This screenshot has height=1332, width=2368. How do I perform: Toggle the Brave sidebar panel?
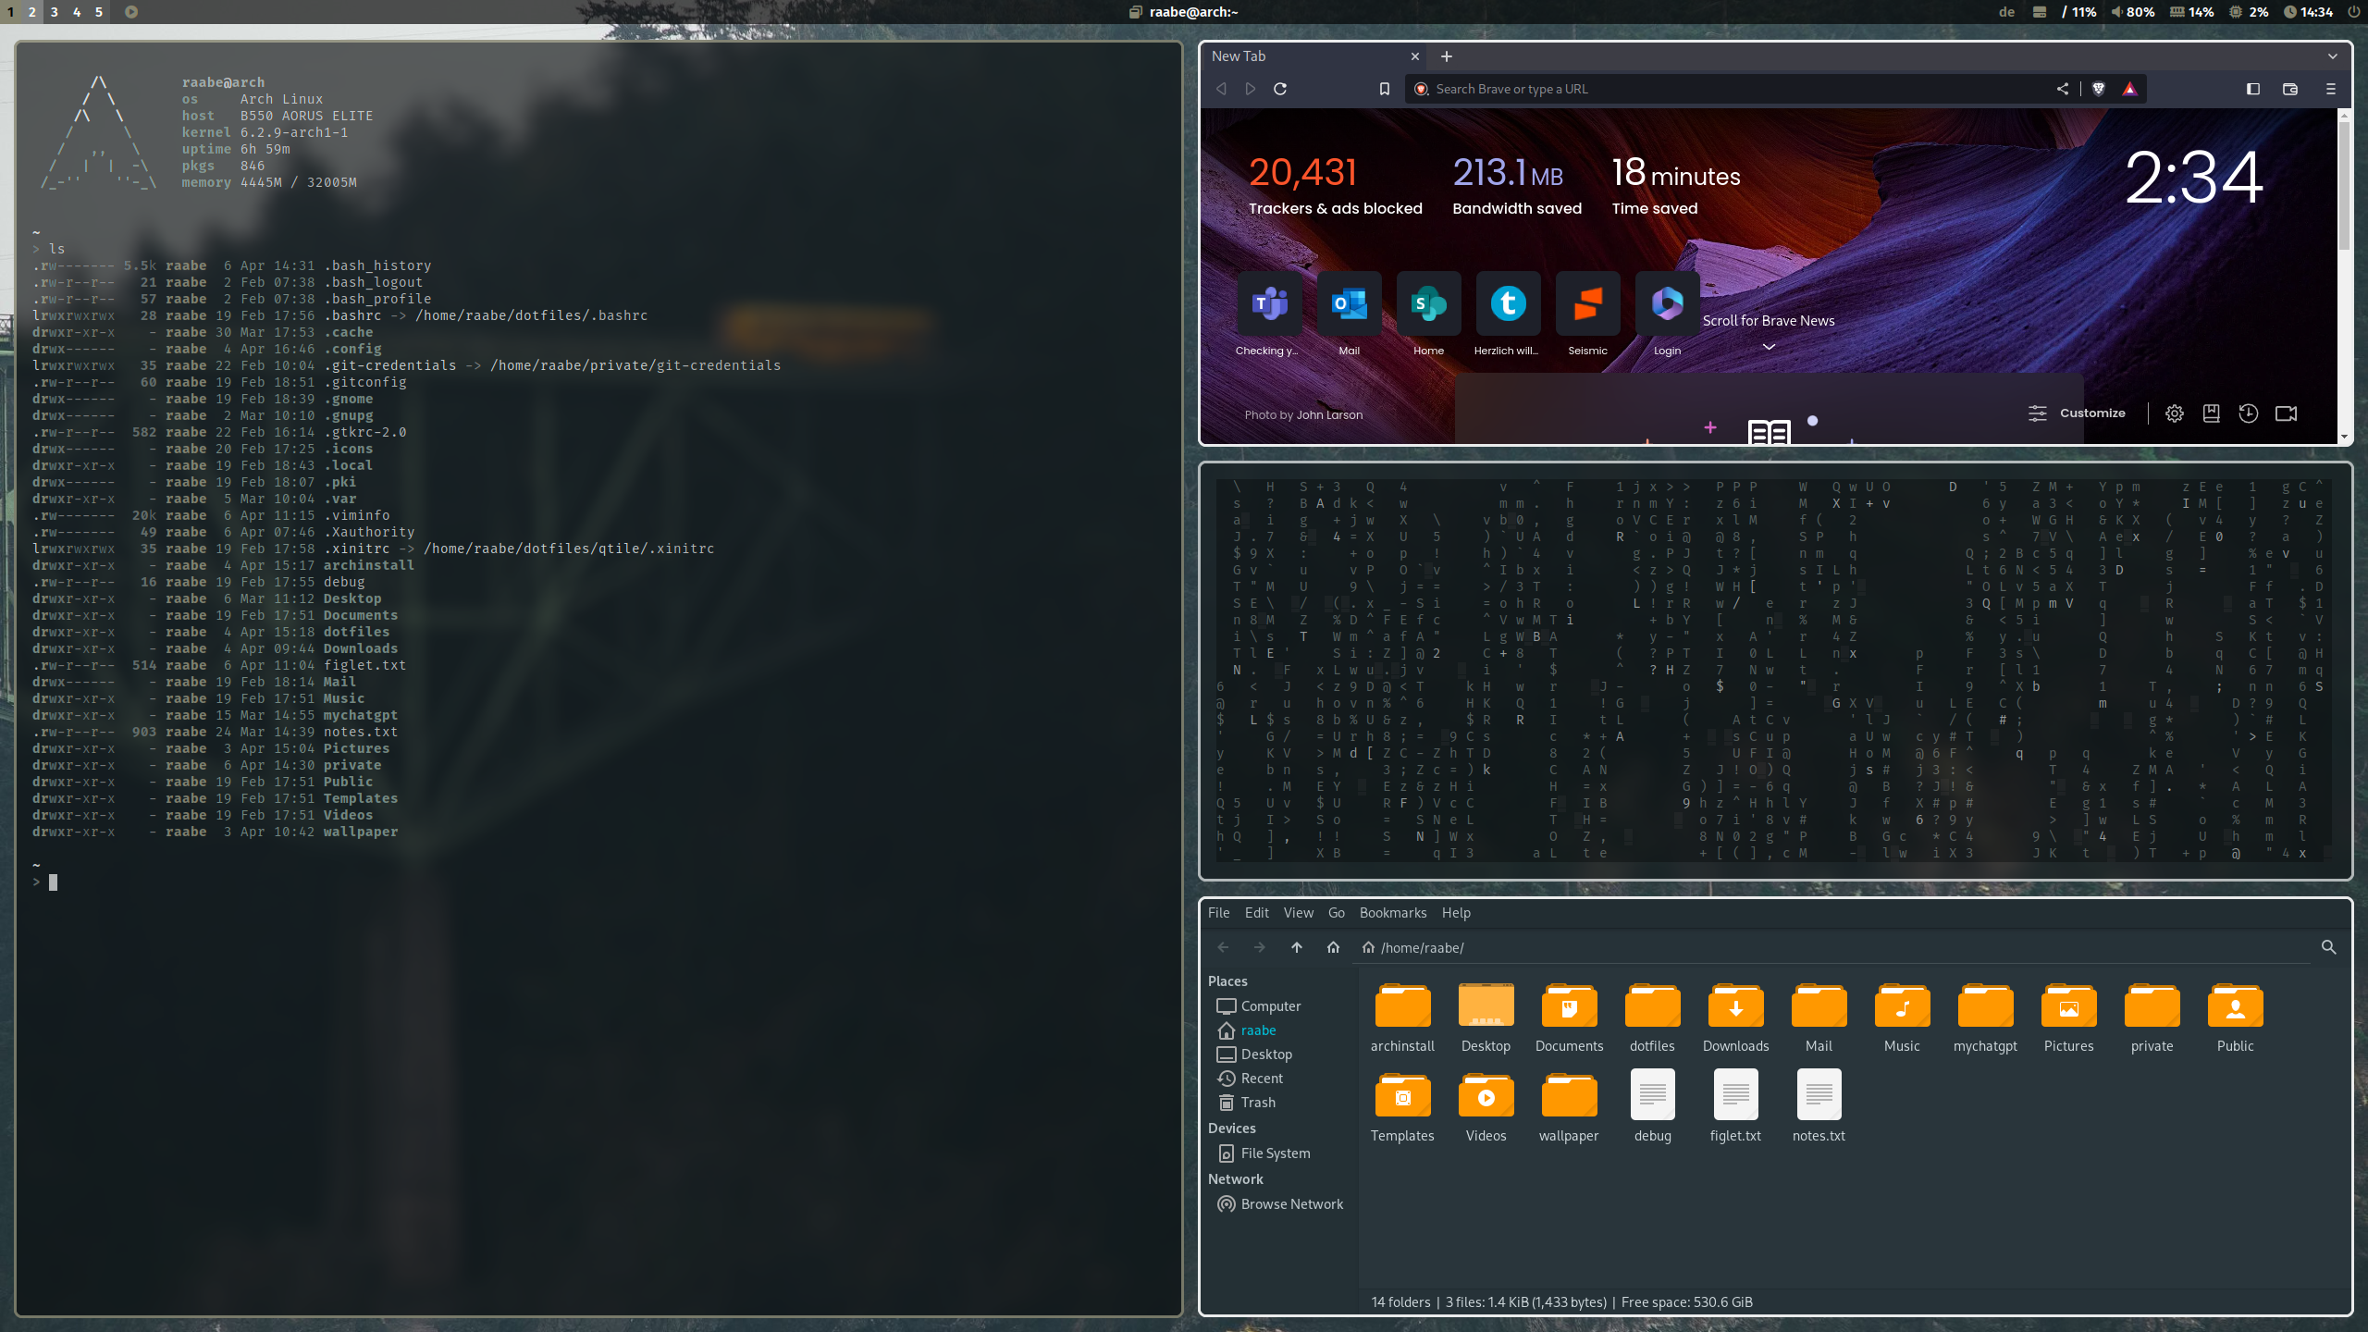tap(2253, 89)
